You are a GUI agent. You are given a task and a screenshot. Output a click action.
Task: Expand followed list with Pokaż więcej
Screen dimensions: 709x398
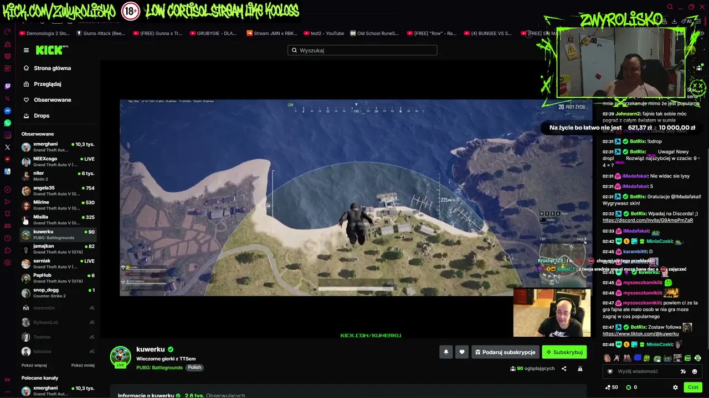(34, 365)
